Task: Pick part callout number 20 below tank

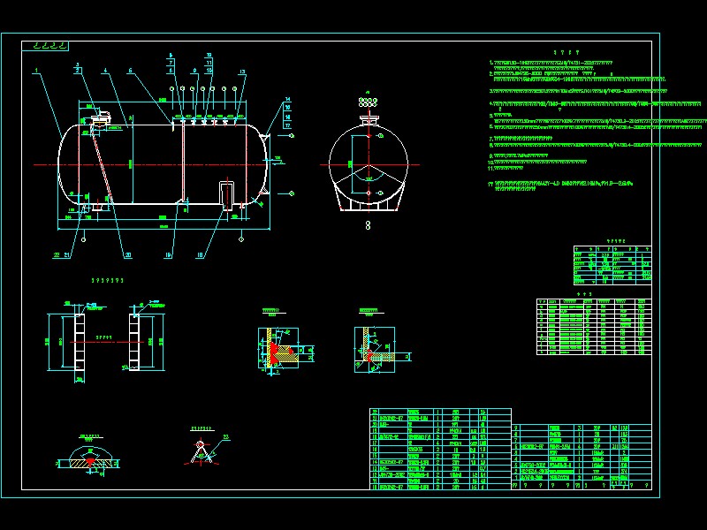Action: pyautogui.click(x=128, y=255)
